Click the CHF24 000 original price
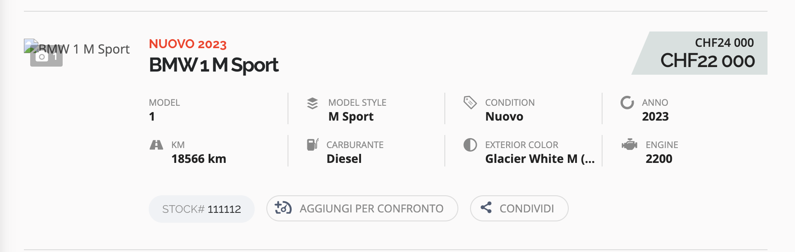The image size is (795, 252). point(724,43)
